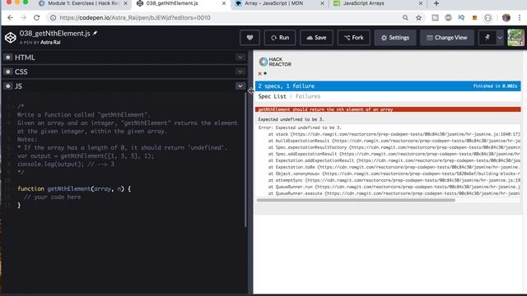Reload the current page
Image resolution: width=527 pixels, height=296 pixels.
36,17
